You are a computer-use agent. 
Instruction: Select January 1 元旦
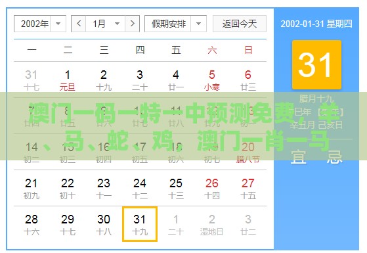coord(68,80)
